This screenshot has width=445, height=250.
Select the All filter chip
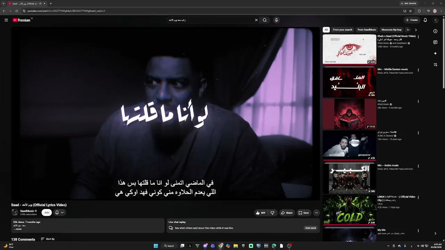[326, 30]
